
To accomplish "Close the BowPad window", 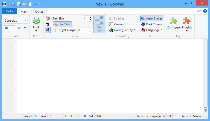I will pyautogui.click(x=202, y=3).
